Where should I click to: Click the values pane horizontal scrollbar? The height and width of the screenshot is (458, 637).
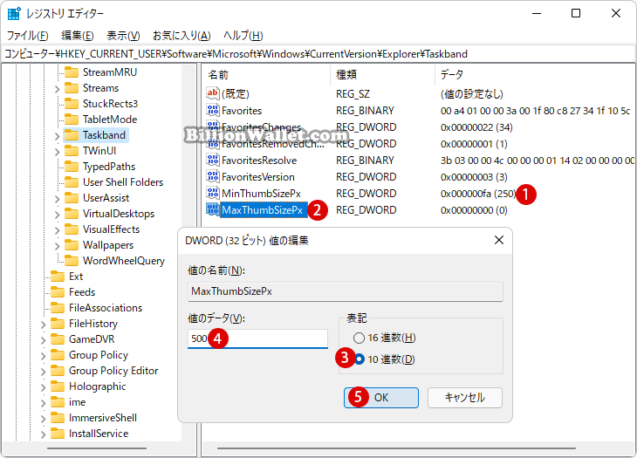point(396,448)
